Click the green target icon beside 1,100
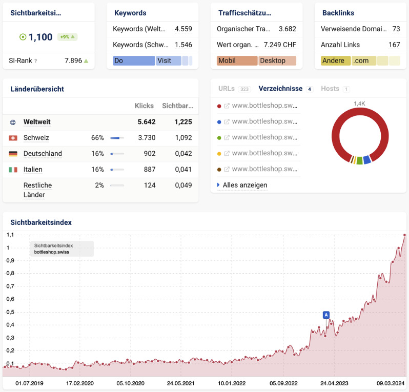The height and width of the screenshot is (392, 409). point(23,37)
